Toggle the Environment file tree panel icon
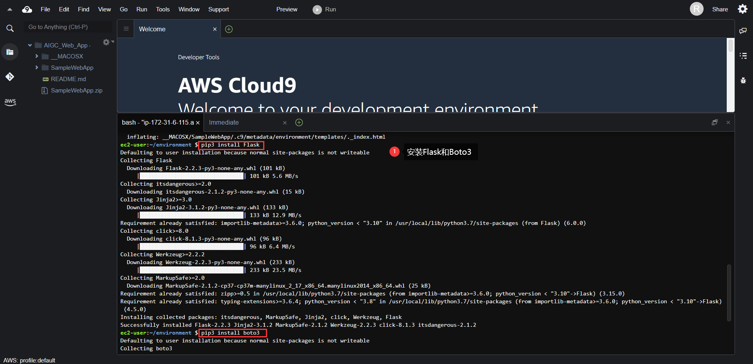The width and height of the screenshot is (753, 364). [10, 52]
